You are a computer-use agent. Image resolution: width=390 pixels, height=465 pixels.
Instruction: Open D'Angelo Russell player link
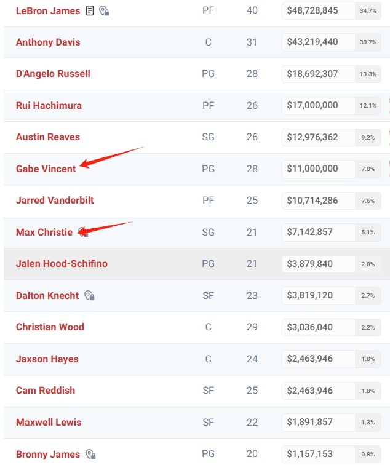53,74
